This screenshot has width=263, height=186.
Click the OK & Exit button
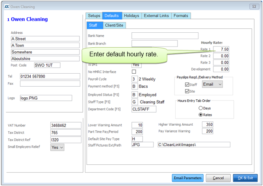coord(245,178)
